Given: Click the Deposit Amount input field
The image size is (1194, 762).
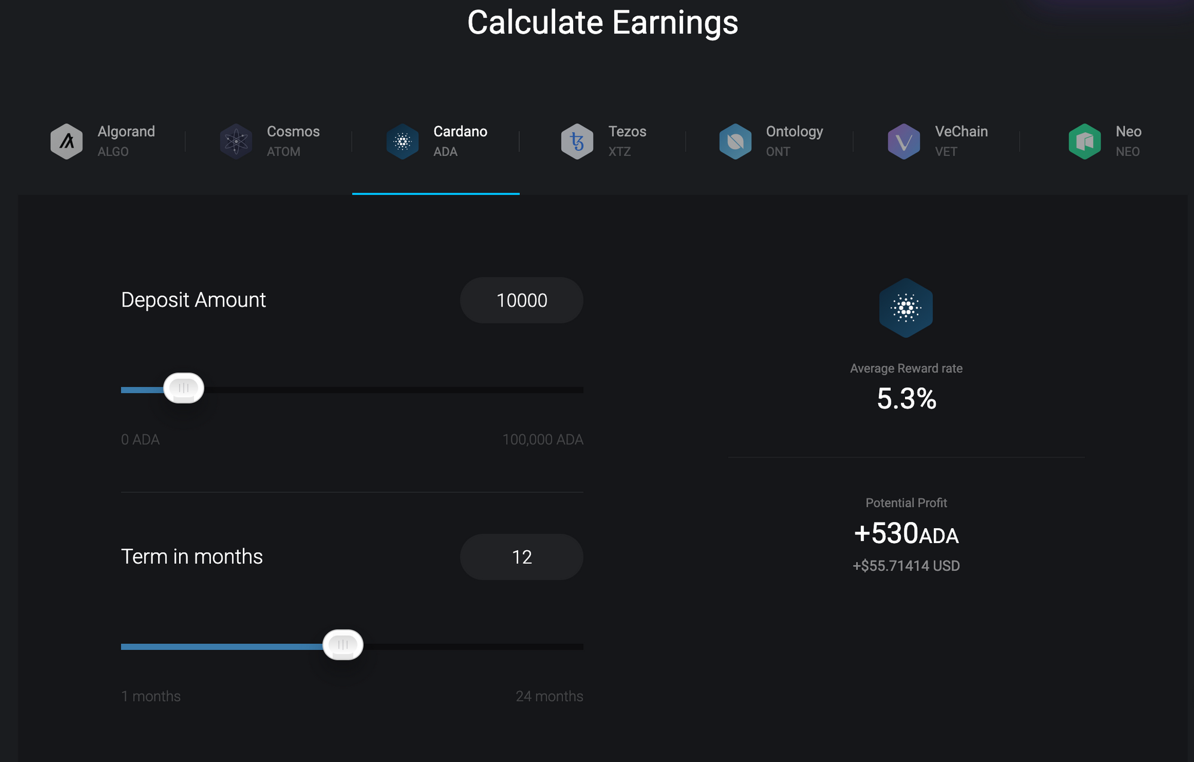Looking at the screenshot, I should (x=521, y=300).
